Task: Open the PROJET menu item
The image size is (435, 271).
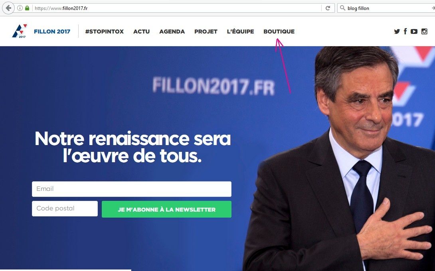Action: pos(206,31)
